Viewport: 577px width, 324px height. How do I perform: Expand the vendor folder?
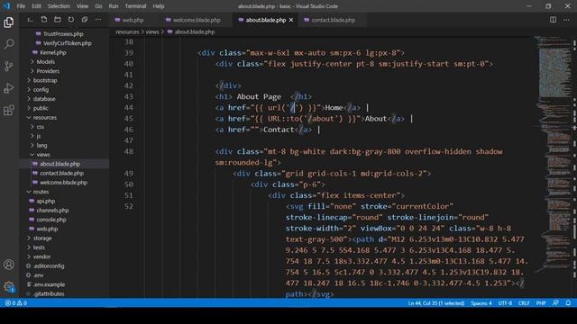pos(41,256)
